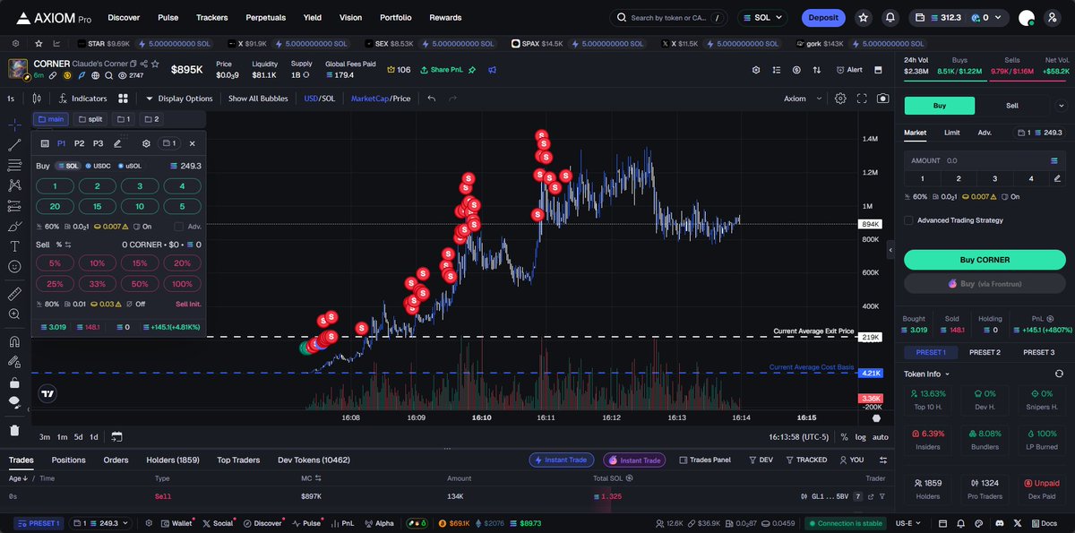This screenshot has height=533, width=1075.
Task: Take a chart snapshot with the camera icon
Action: coord(883,99)
